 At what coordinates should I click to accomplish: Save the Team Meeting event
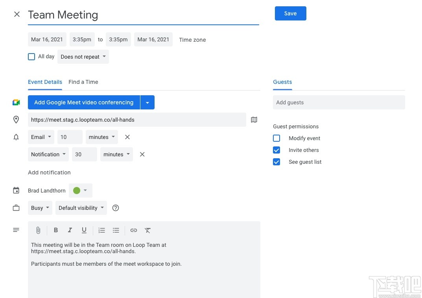(290, 13)
